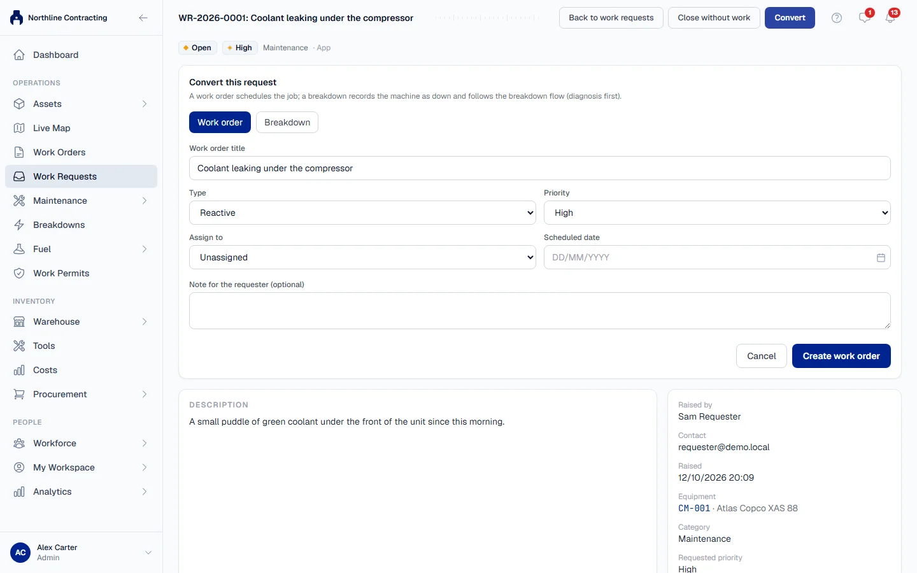The width and height of the screenshot is (917, 573).
Task: Click the Open status badge
Action: coord(197,48)
